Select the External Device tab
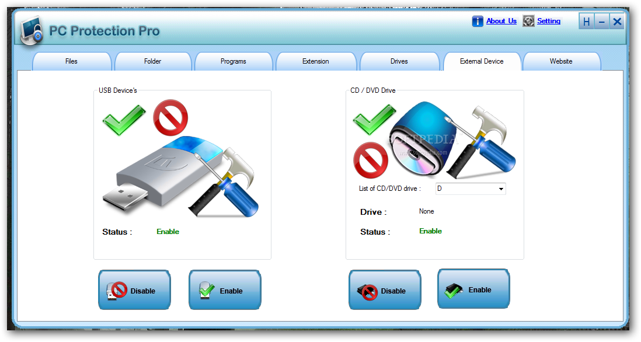This screenshot has height=342, width=641. click(482, 61)
